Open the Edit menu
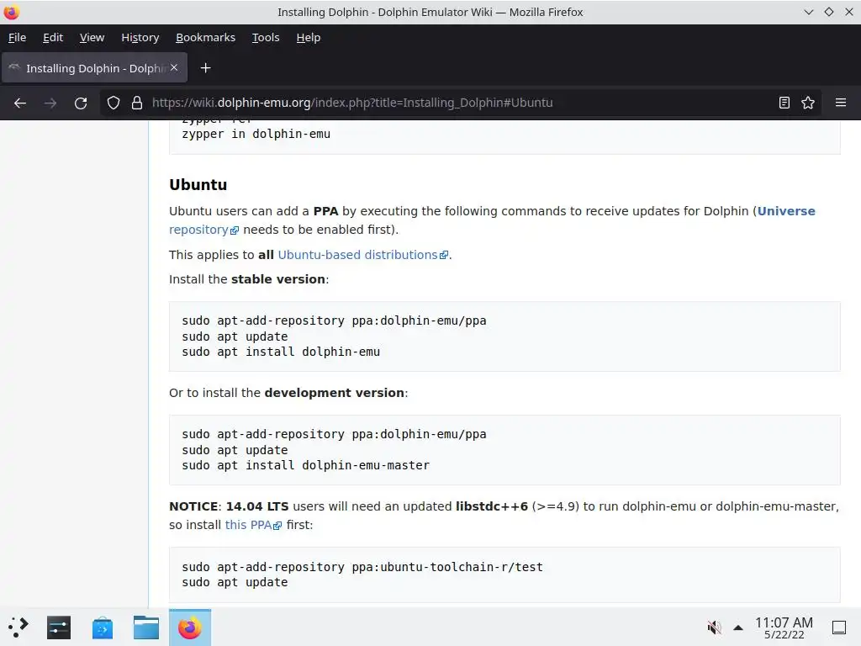861x646 pixels. tap(53, 37)
